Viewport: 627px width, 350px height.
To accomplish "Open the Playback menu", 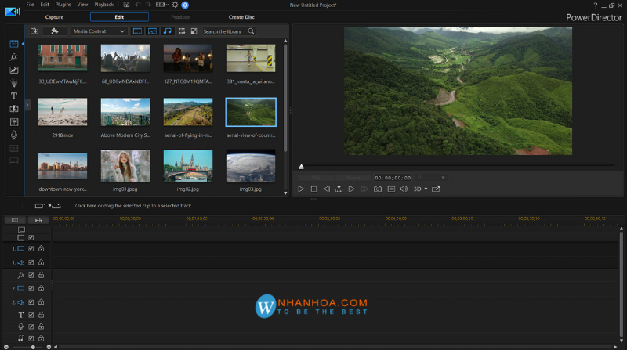I will 104,5.
